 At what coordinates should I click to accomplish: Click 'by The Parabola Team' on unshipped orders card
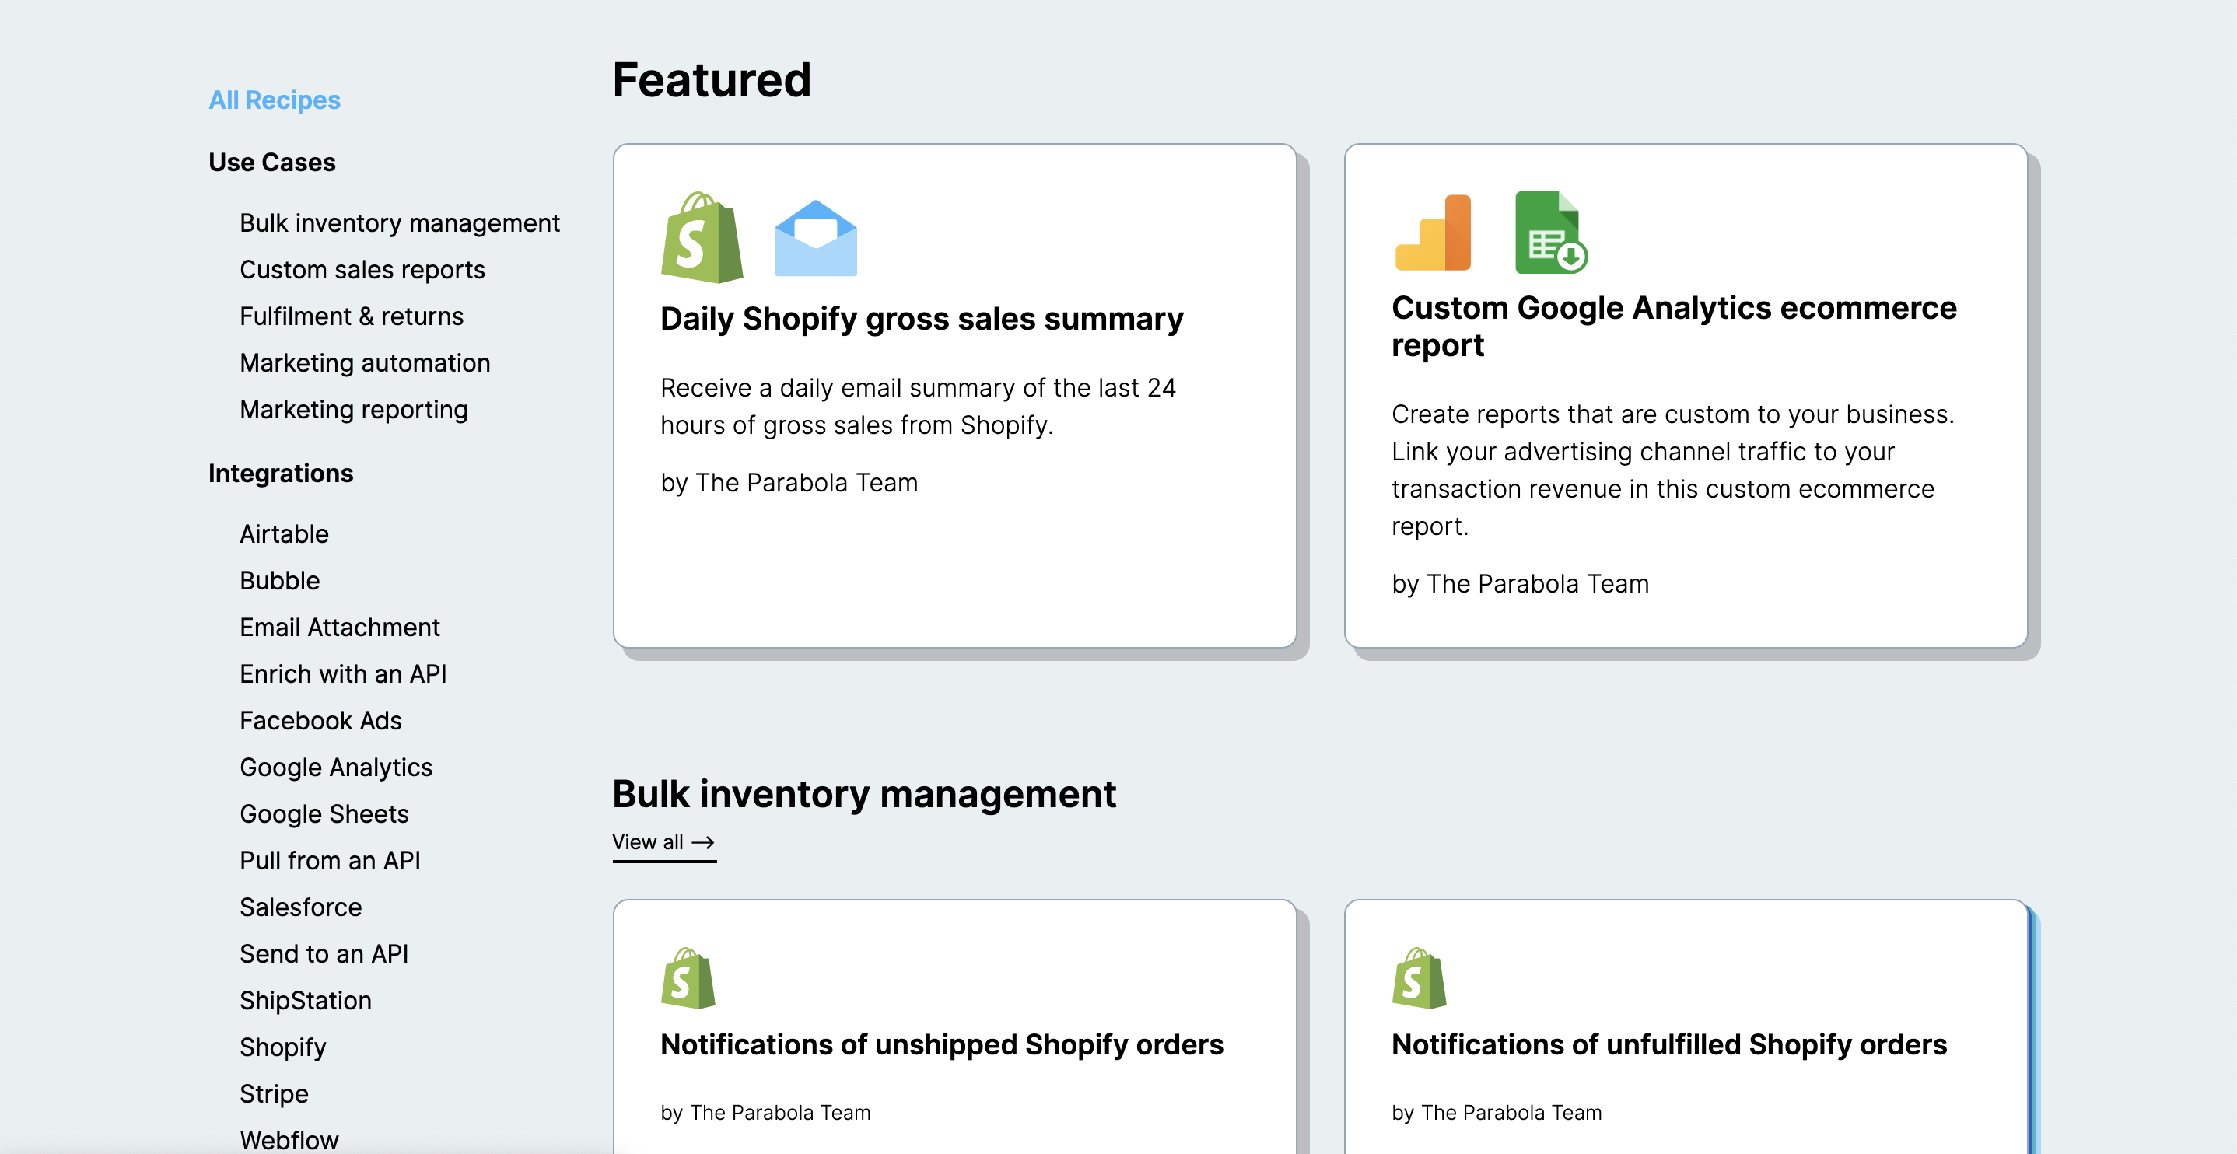click(x=765, y=1114)
